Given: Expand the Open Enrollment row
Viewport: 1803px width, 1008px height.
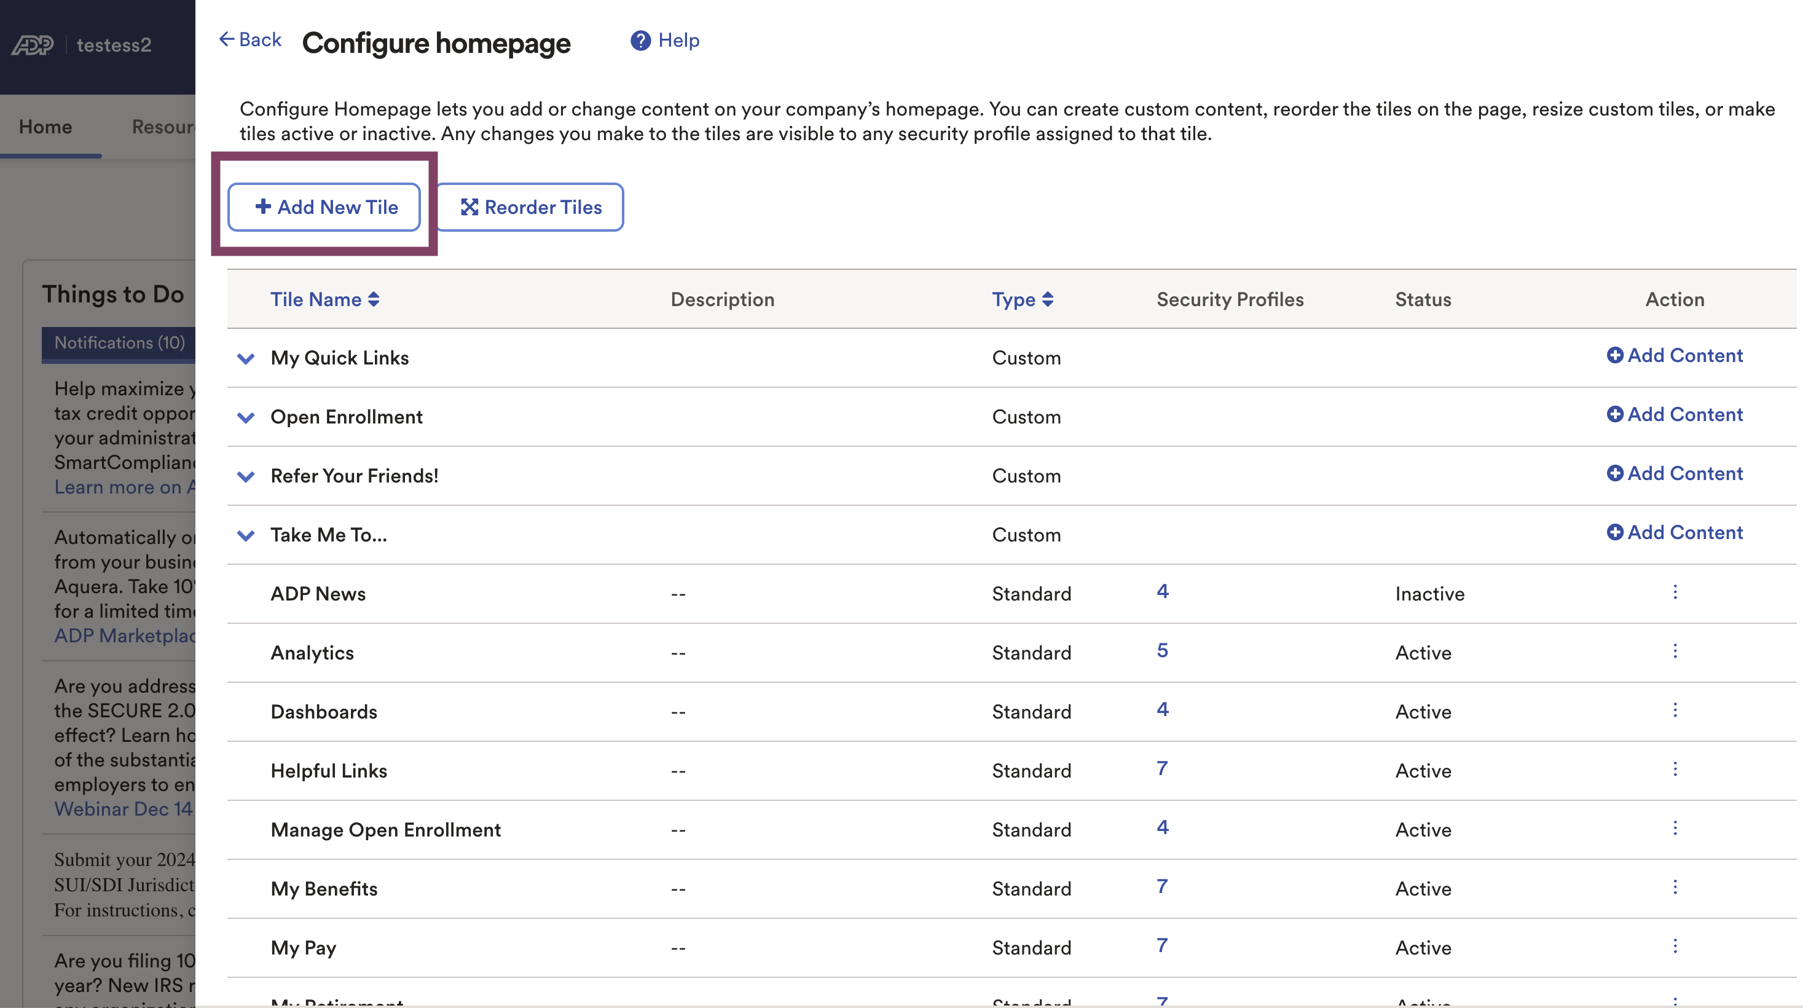Looking at the screenshot, I should 246,418.
